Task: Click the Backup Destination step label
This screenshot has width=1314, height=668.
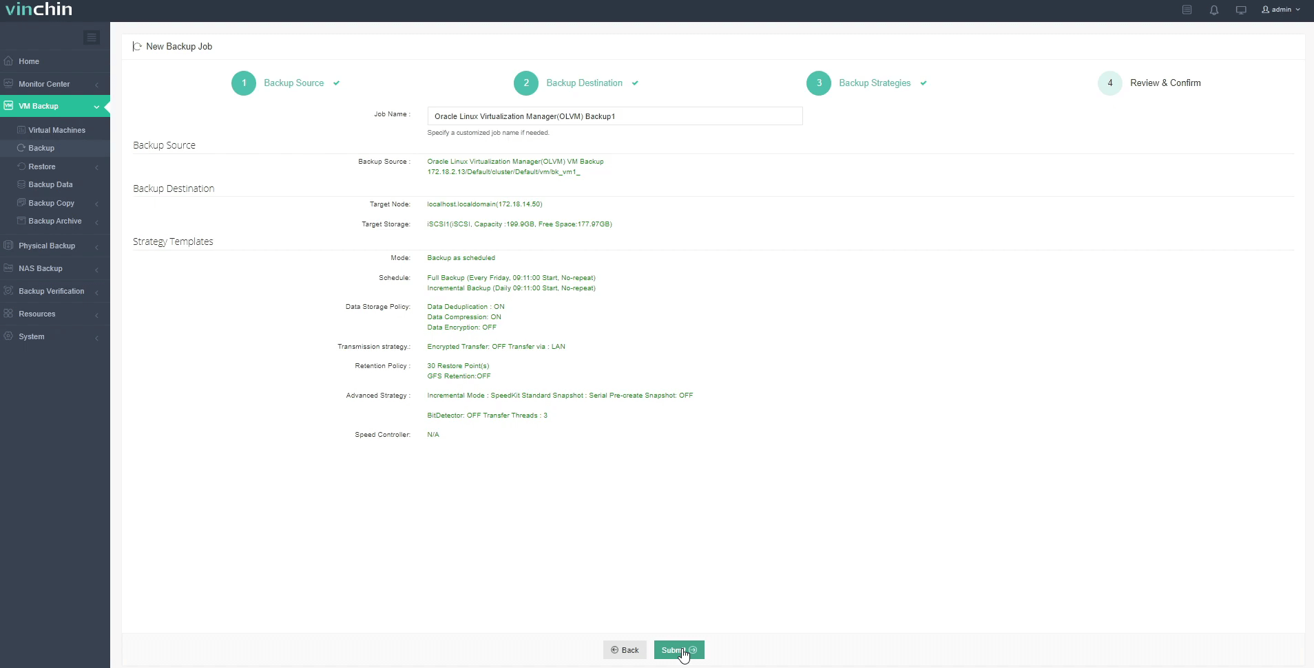Action: point(584,83)
